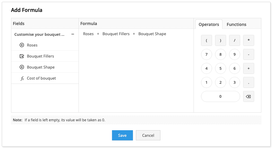This screenshot has width=273, height=149.
Task: Click the Bouquet Fillers checkbox field icon
Action: coord(22,56)
